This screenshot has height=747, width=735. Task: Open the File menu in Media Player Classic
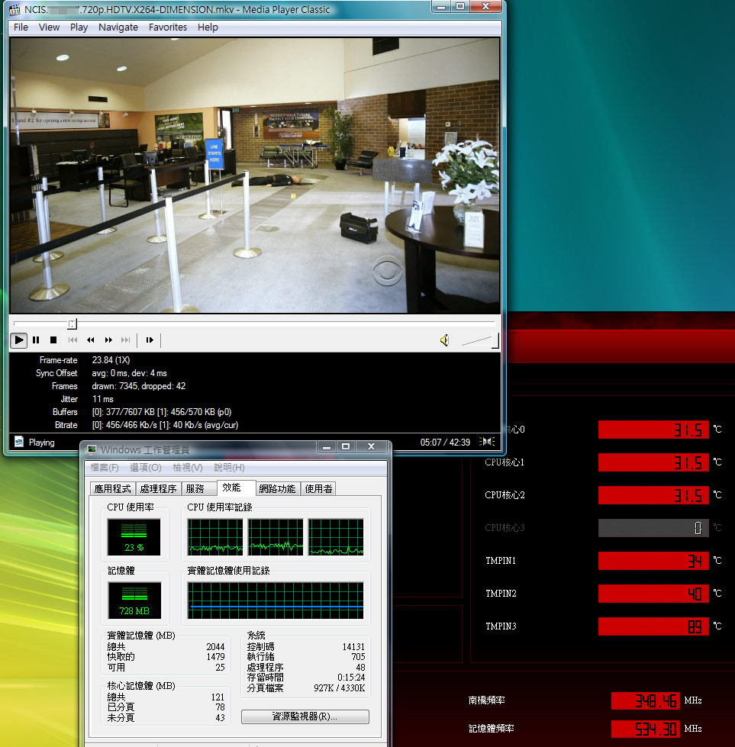(21, 27)
